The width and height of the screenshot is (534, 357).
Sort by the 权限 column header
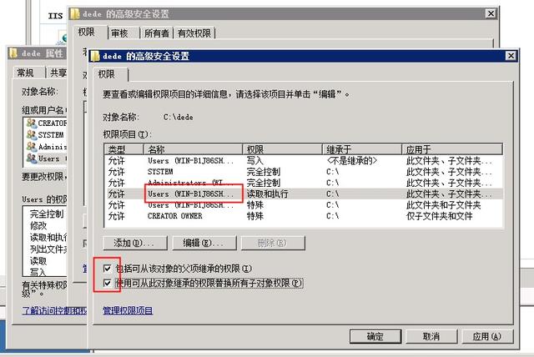pyautogui.click(x=282, y=149)
